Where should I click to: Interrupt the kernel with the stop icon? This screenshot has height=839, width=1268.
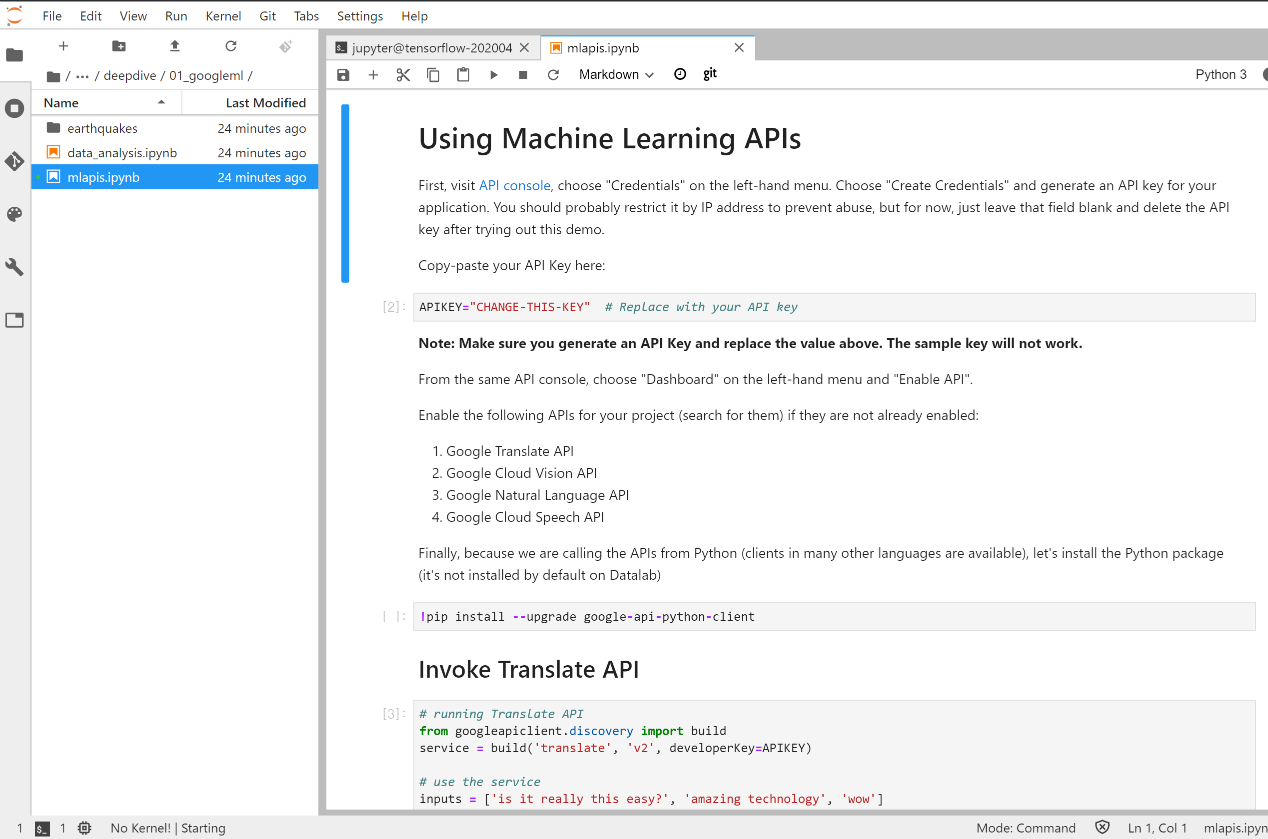[x=523, y=75]
